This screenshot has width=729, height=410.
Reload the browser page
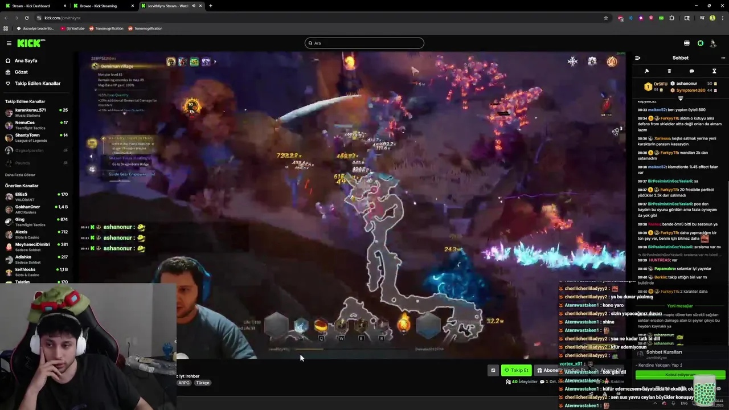pyautogui.click(x=26, y=18)
